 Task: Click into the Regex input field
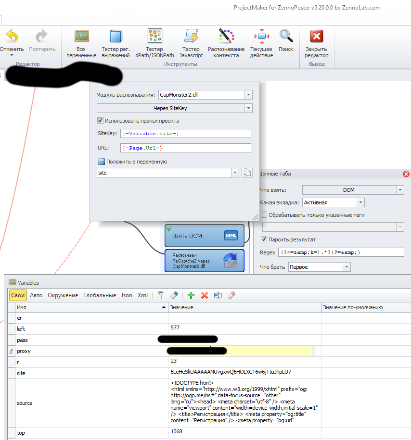(341, 252)
